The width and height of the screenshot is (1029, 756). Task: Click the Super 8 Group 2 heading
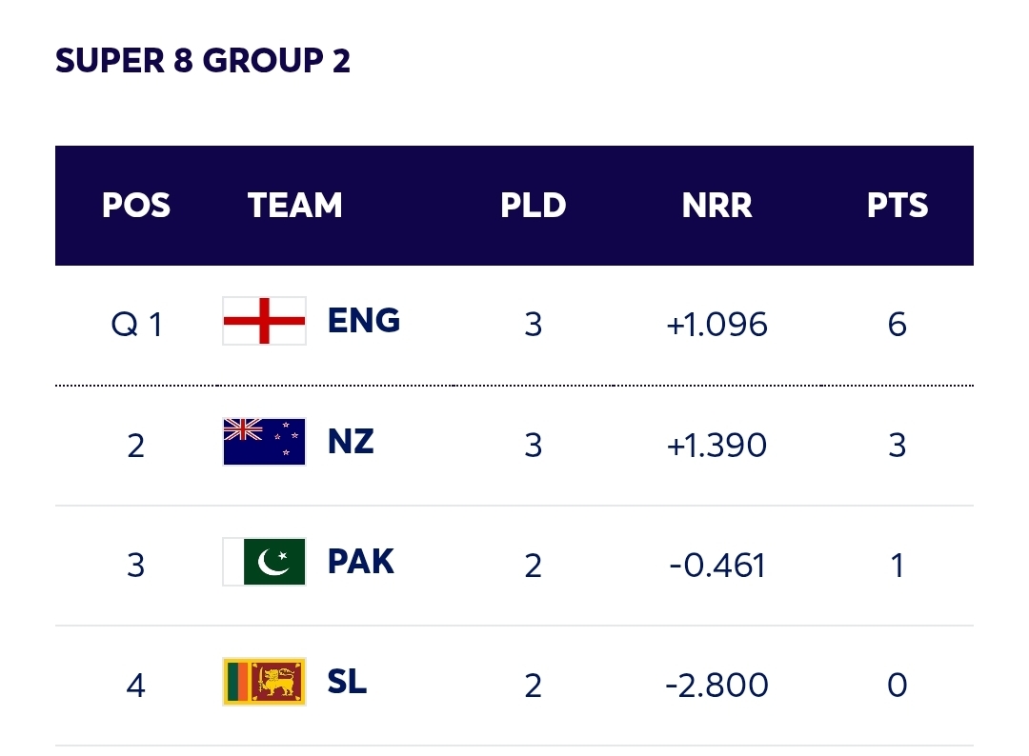[203, 61]
